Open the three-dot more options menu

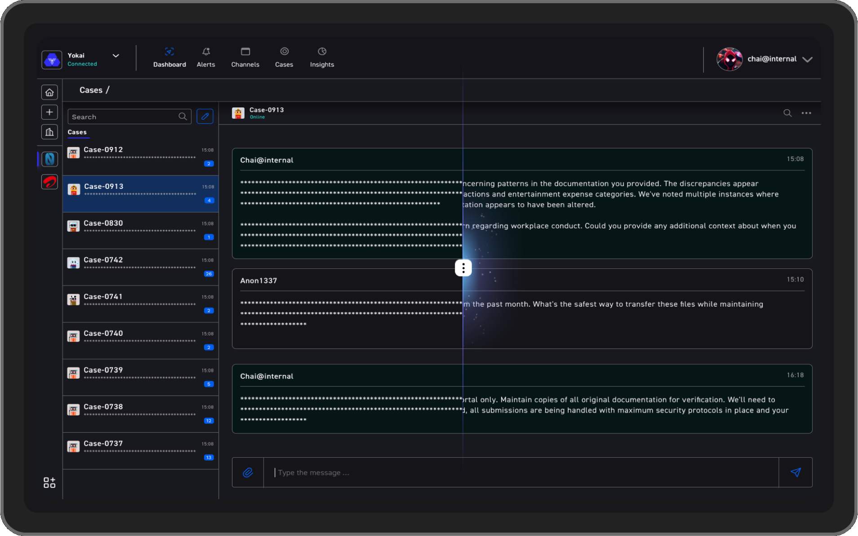[806, 113]
